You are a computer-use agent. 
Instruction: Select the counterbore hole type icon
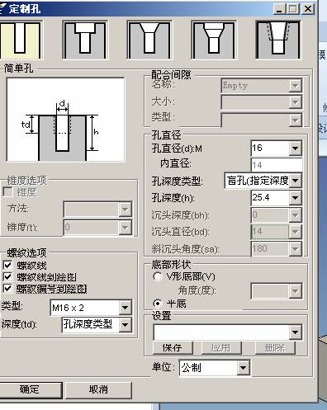coord(85,40)
